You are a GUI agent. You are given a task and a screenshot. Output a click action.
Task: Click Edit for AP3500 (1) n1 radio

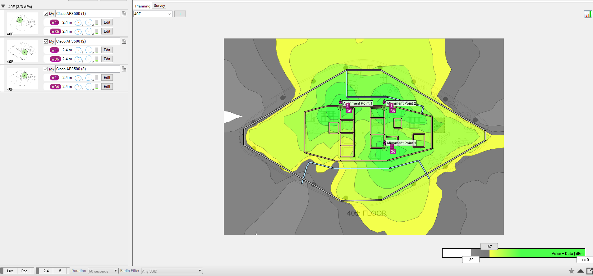click(x=107, y=22)
